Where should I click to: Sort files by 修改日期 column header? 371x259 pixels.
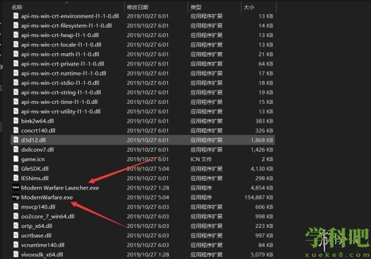pyautogui.click(x=138, y=7)
